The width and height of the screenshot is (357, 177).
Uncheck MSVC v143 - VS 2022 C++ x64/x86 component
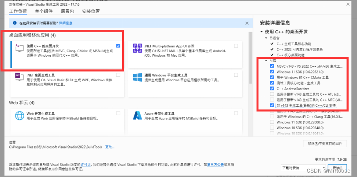pos(271,66)
